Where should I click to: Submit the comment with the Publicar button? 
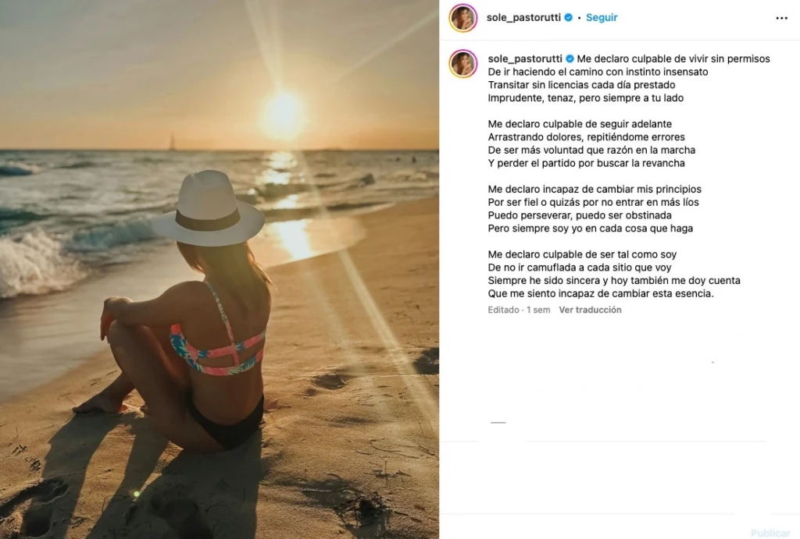point(770,533)
